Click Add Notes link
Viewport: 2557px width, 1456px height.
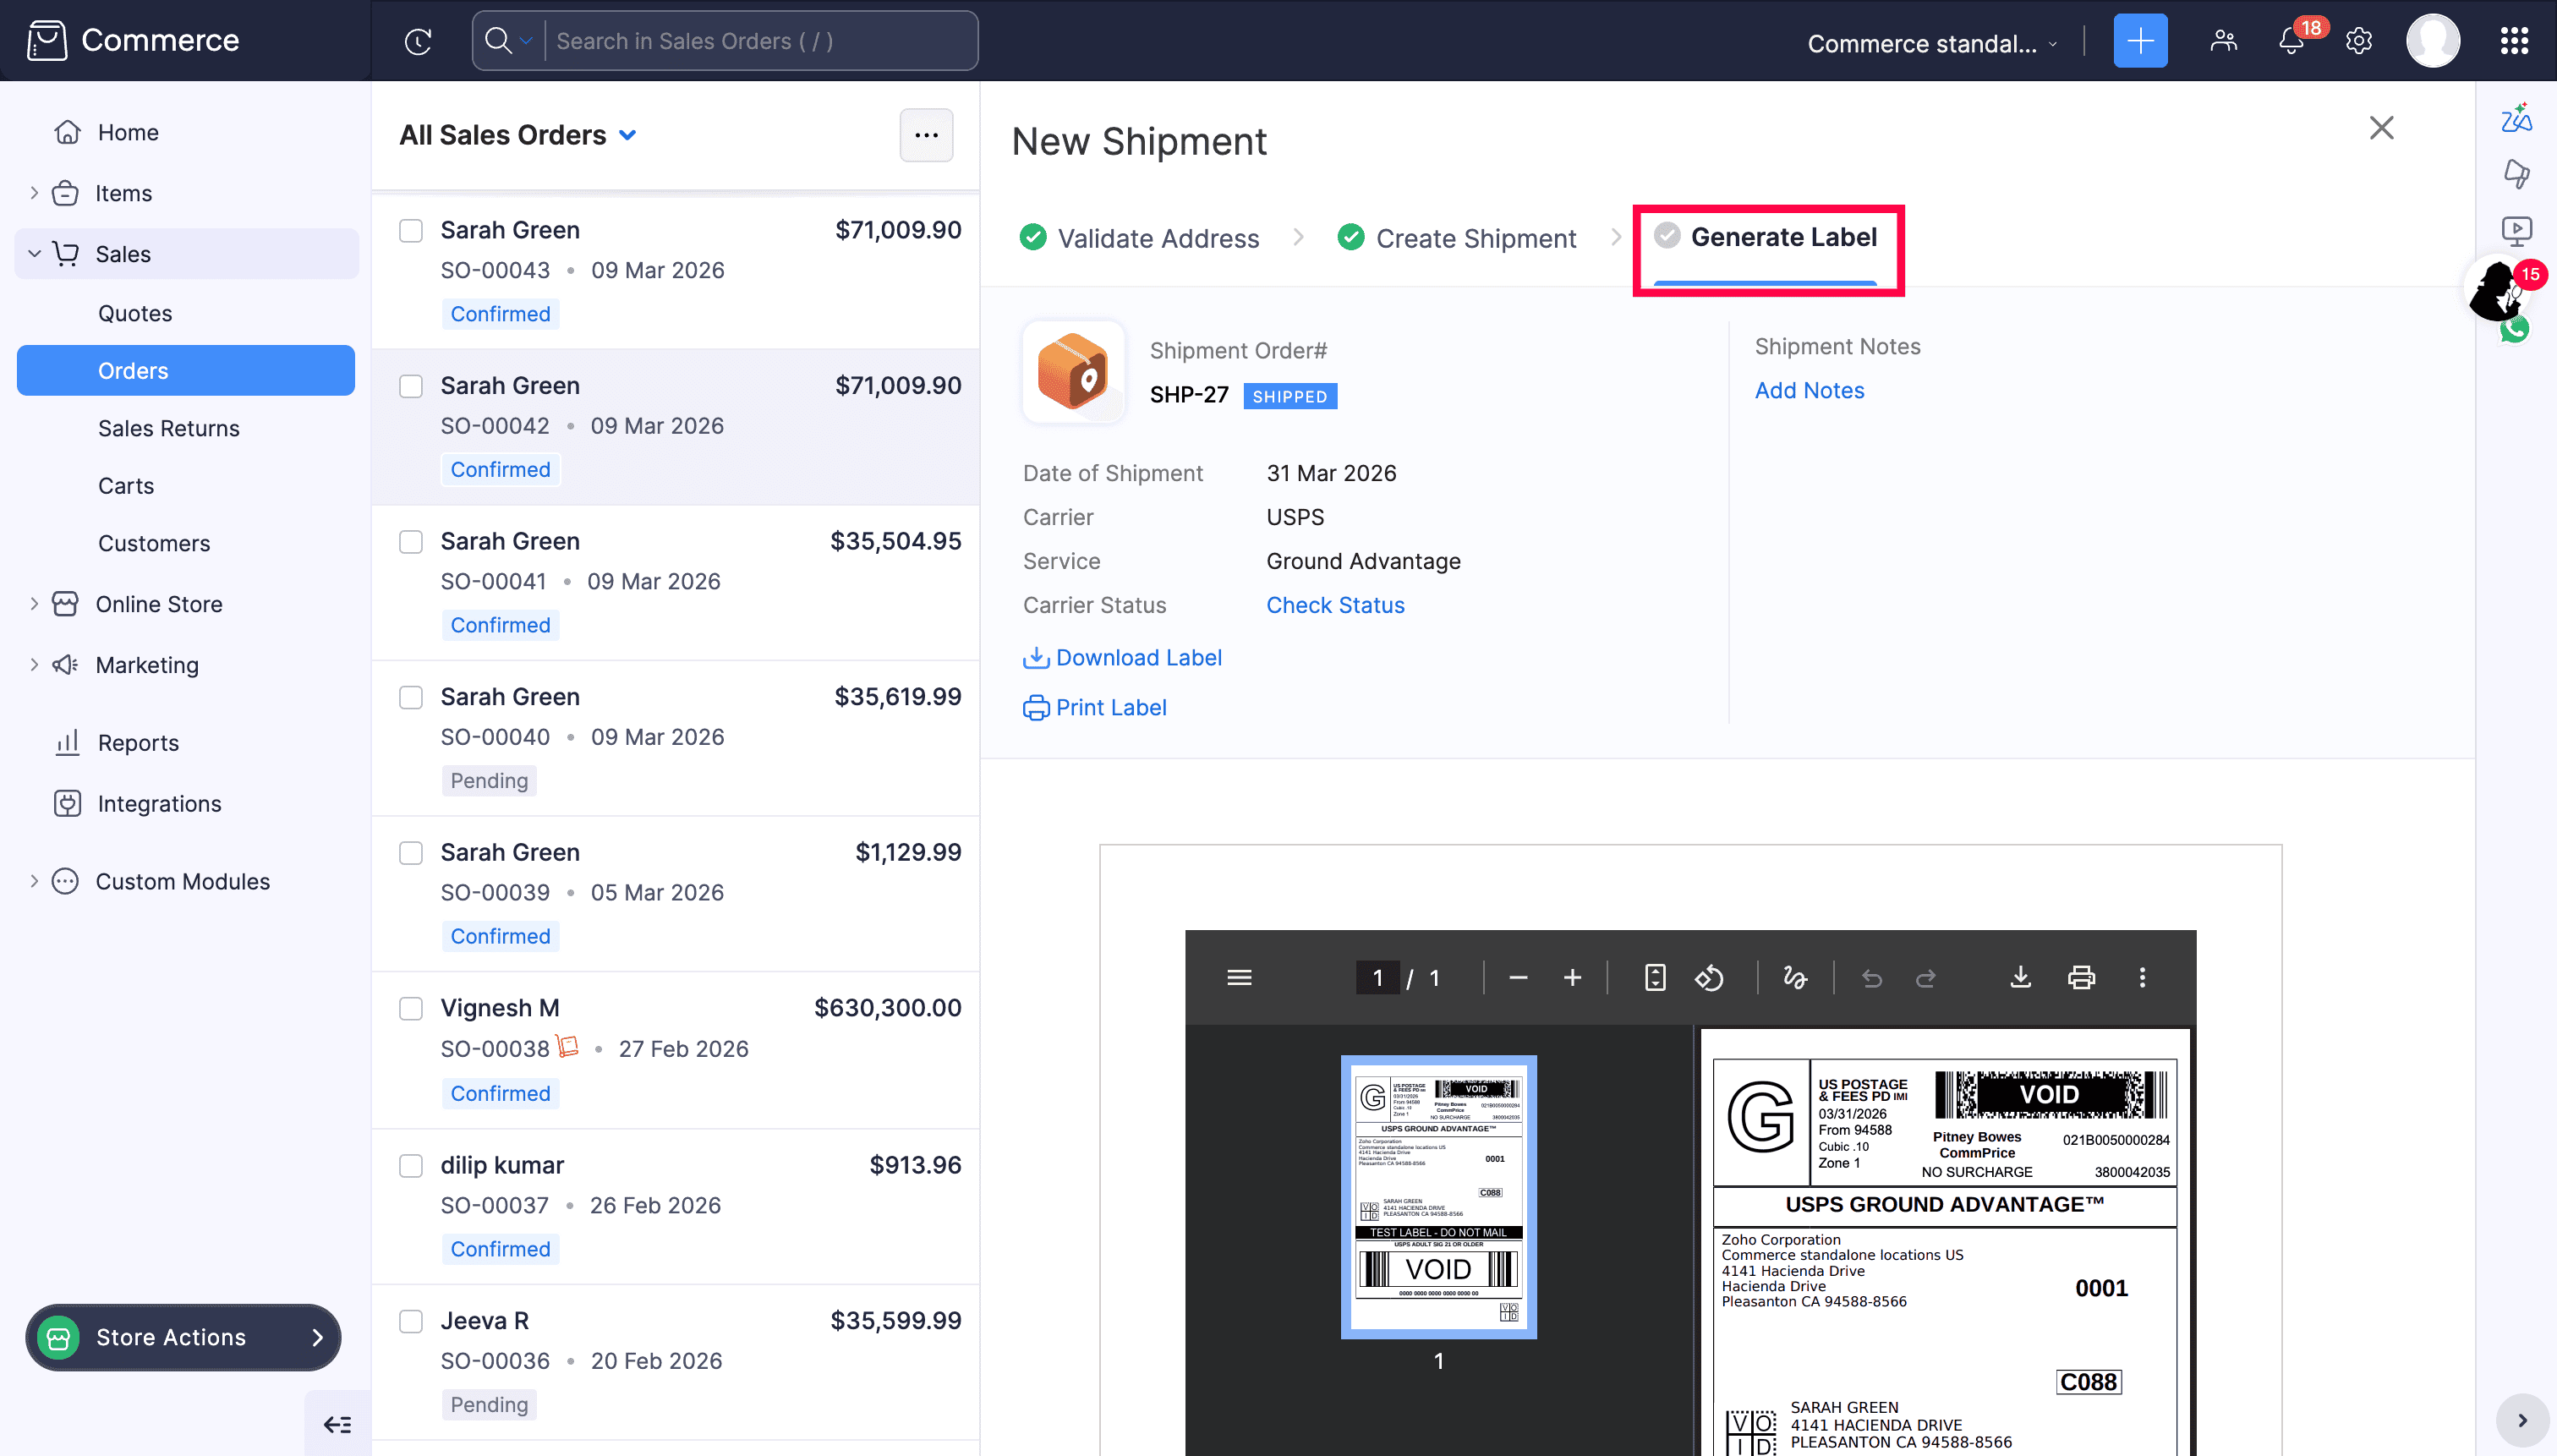[1809, 390]
